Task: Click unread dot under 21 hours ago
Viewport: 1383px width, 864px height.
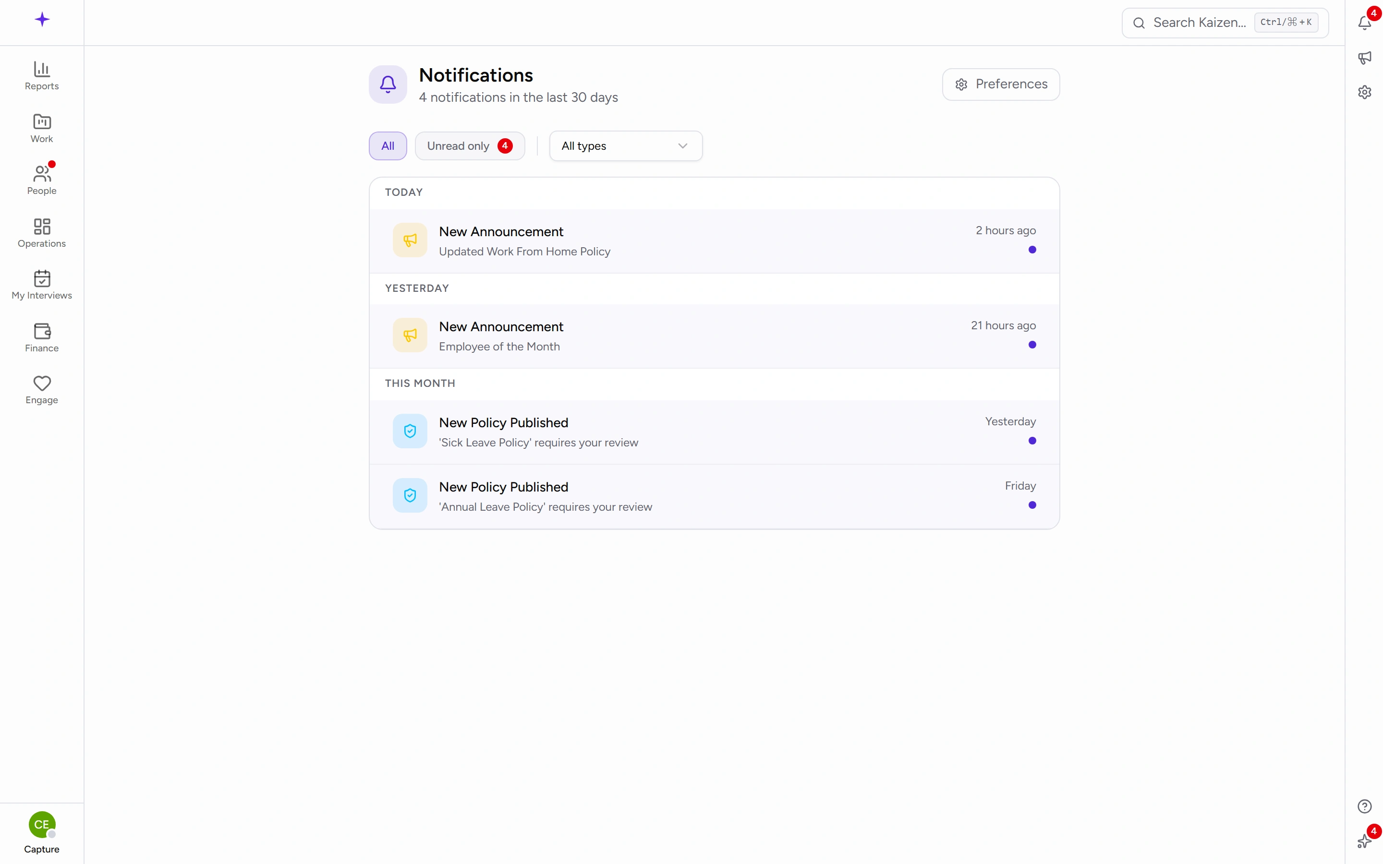Action: coord(1032,345)
